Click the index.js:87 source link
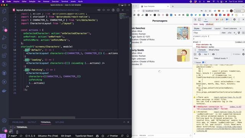This screenshot has width=245, height=138. point(235,107)
